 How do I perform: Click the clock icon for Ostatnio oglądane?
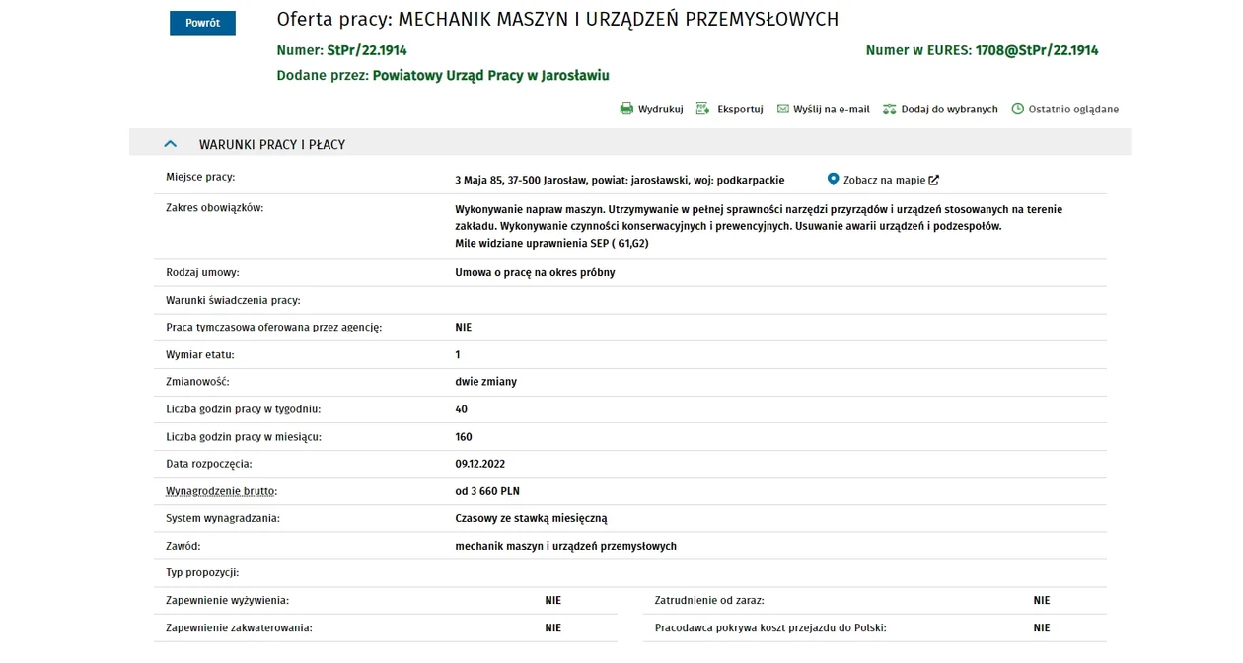coord(1018,109)
